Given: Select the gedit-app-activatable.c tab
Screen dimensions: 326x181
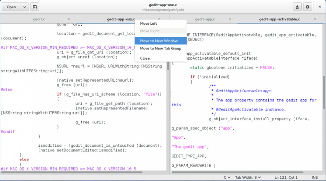Looking at the screenshot, I should click(279, 19).
